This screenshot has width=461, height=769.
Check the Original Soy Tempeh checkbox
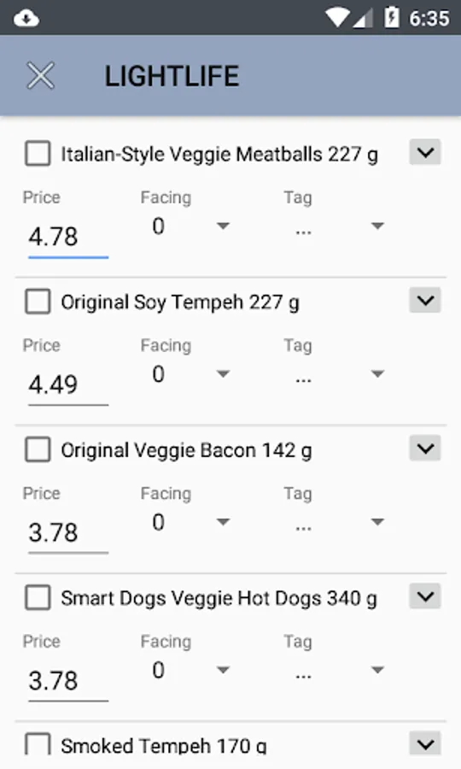(x=38, y=301)
